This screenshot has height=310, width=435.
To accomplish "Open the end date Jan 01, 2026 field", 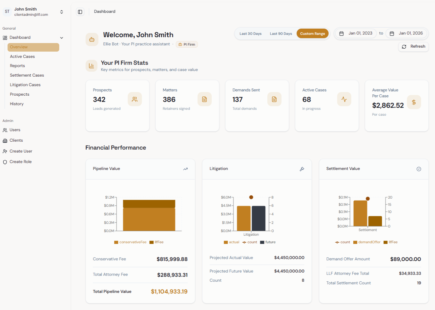I will pos(407,33).
